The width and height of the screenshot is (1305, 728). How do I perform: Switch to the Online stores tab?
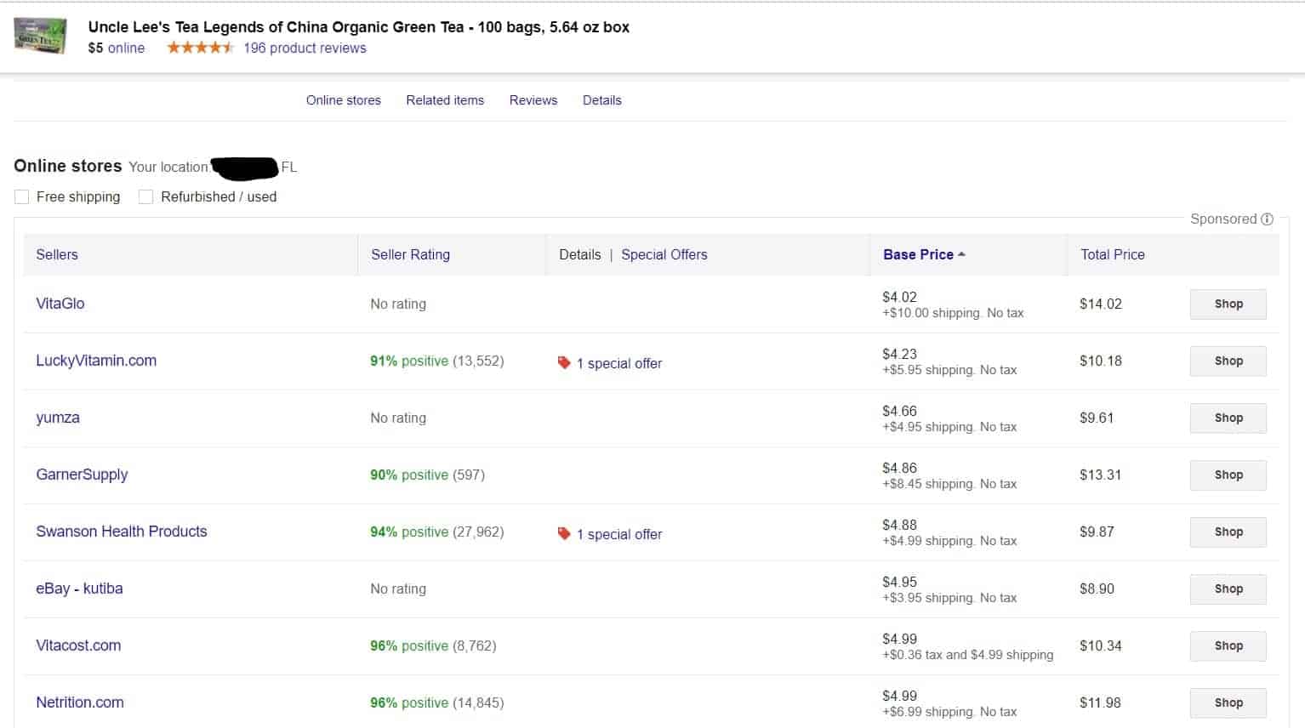[344, 100]
